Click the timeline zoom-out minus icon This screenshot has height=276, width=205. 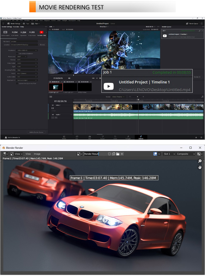pos(130,97)
